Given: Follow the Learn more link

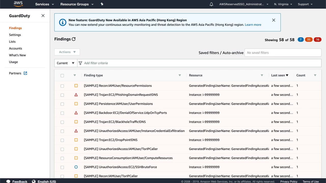Looking at the screenshot, I should tap(253, 25).
